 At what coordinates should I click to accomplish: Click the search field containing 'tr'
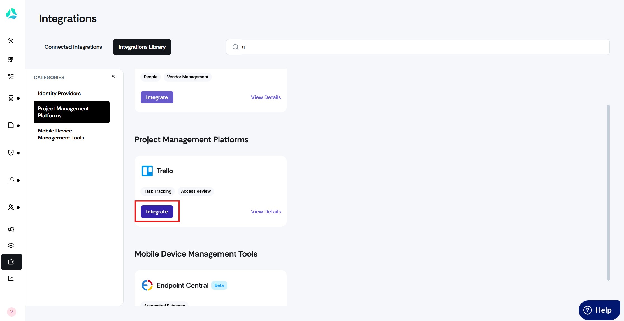click(x=418, y=47)
